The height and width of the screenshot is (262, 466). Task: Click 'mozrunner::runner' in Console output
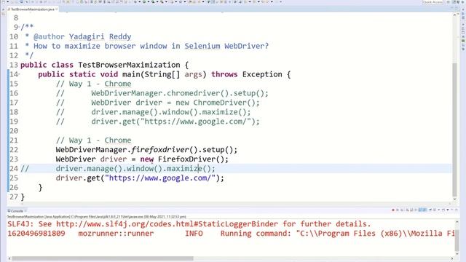pyautogui.click(x=116, y=234)
